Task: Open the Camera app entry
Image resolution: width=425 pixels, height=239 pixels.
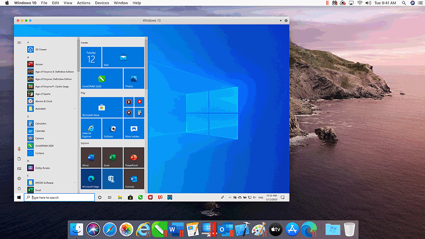Action: 36,138
